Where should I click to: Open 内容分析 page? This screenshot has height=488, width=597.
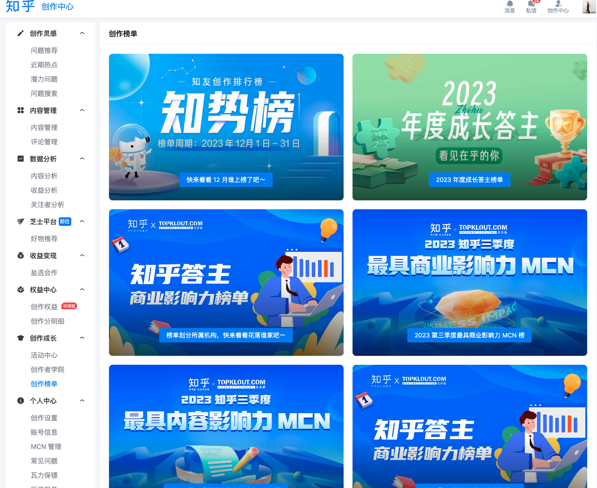coord(44,176)
